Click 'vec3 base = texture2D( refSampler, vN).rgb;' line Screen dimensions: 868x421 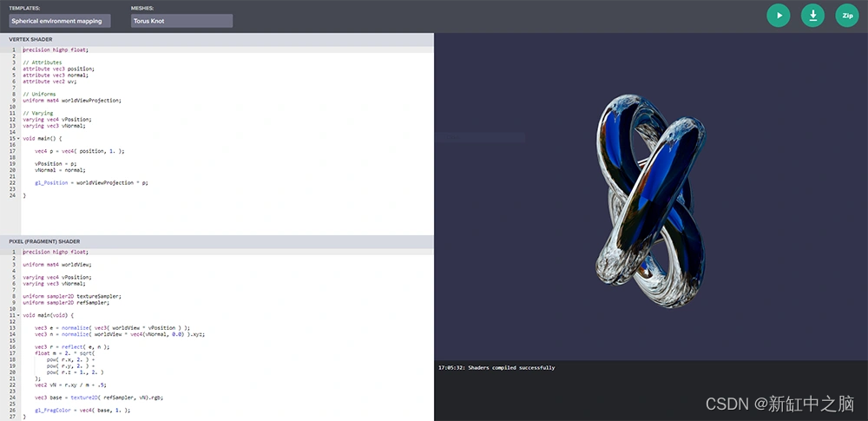pyautogui.click(x=99, y=398)
